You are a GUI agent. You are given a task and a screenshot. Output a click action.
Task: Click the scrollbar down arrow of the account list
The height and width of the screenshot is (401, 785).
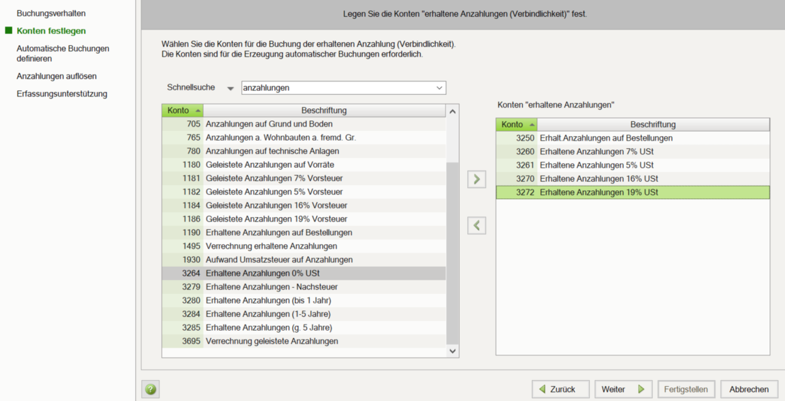click(x=451, y=351)
